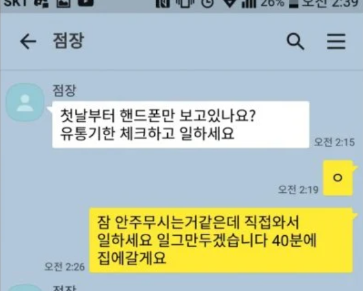Select the yellow ㅇ reply bubble
This screenshot has height=291, width=363.
click(338, 178)
